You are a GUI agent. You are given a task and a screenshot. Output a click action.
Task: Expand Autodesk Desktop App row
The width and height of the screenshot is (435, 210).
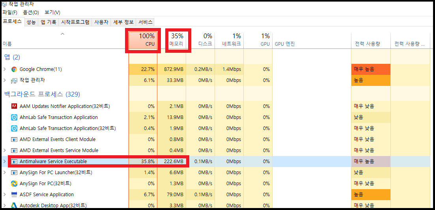pyautogui.click(x=4, y=206)
